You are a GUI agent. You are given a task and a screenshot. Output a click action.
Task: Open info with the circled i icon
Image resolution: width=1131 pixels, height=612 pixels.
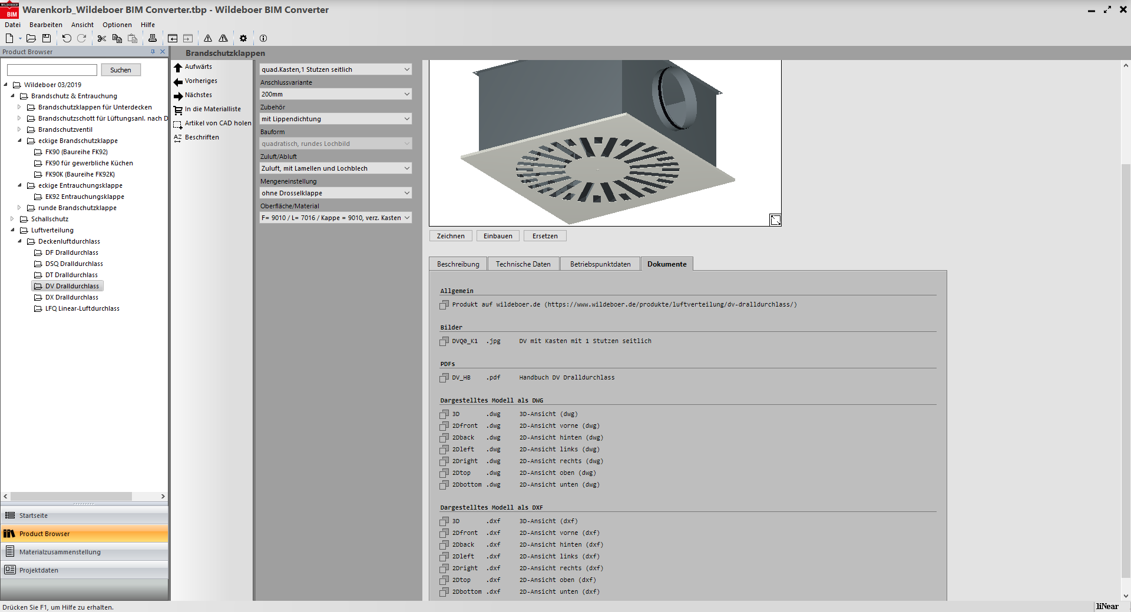[263, 38]
